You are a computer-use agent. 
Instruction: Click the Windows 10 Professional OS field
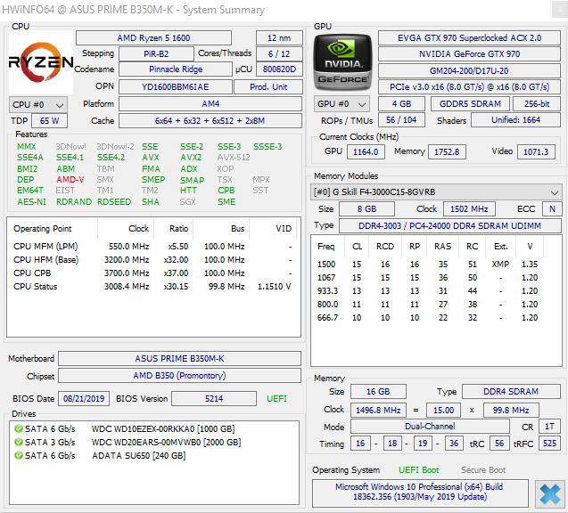coord(420,493)
